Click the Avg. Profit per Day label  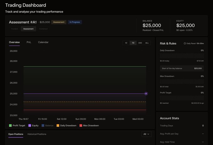click(169, 134)
